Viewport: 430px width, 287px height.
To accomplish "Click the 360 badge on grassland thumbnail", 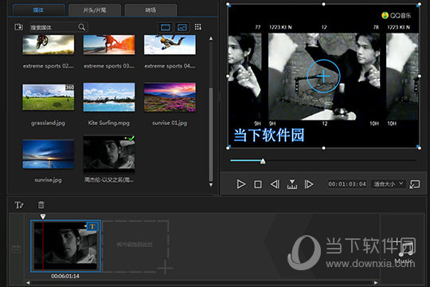I will pyautogui.click(x=69, y=88).
